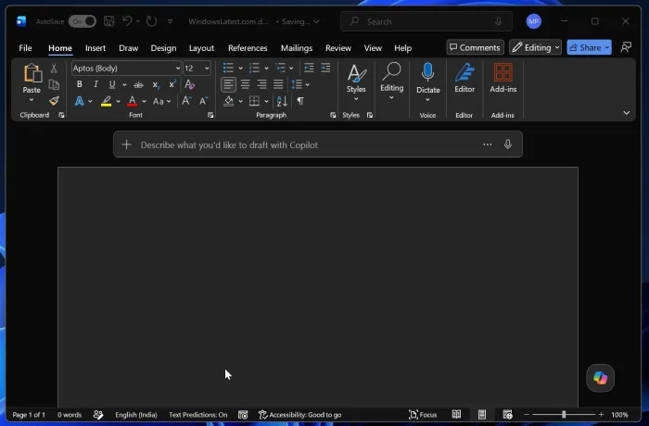Increase font size with grow icon

pos(186,101)
